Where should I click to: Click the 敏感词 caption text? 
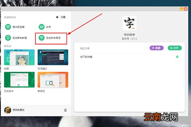pos(41,91)
